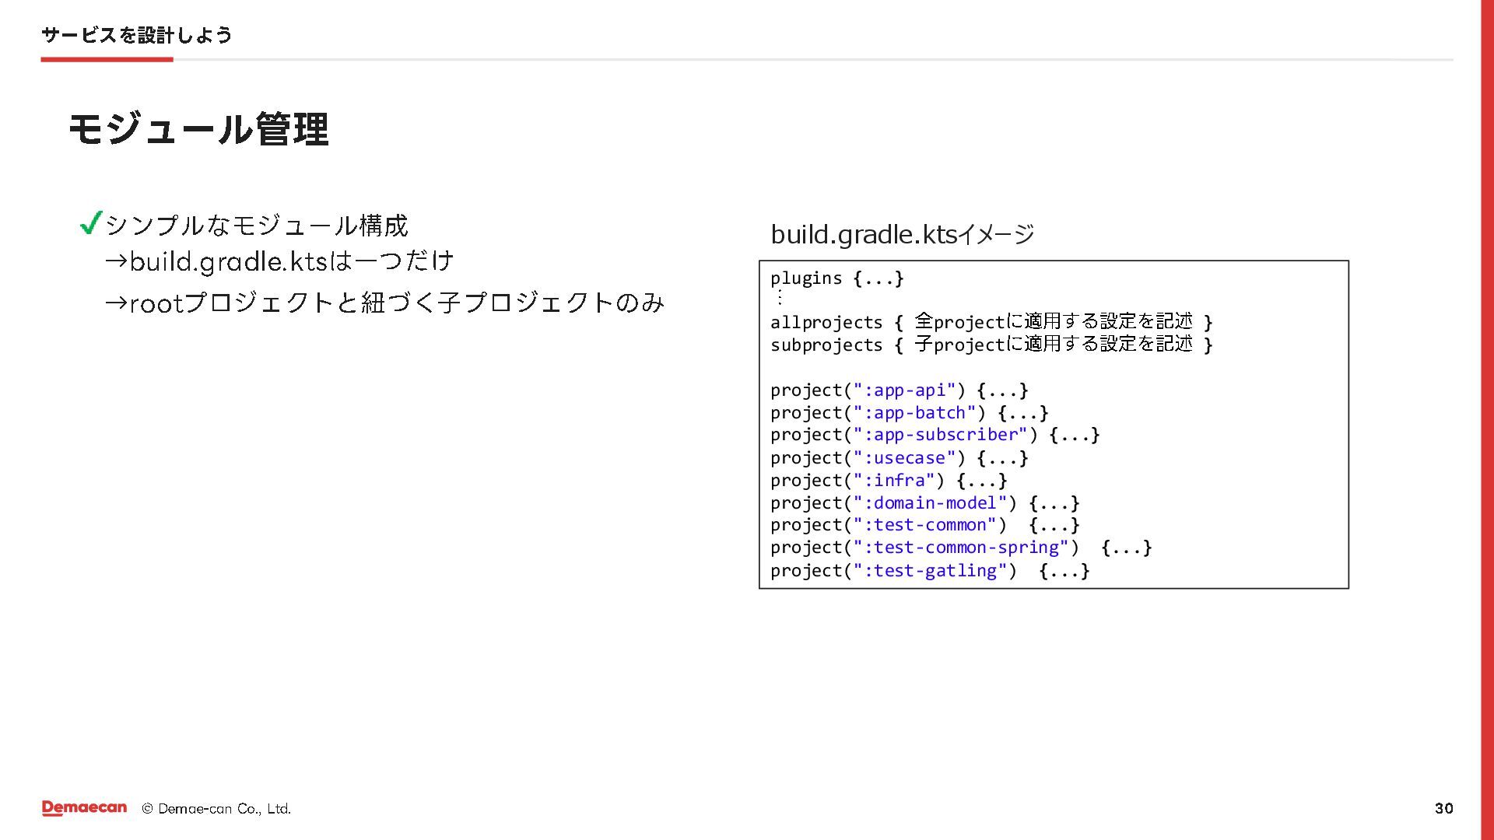1494x840 pixels.
Task: Click the subprojects code line
Action: click(991, 345)
